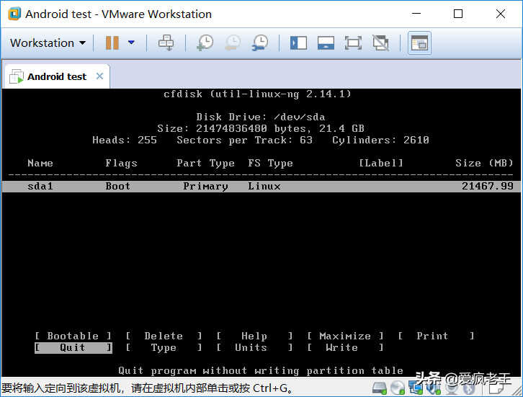This screenshot has width=523, height=397.
Task: Click the Flags column header
Action: 121,163
